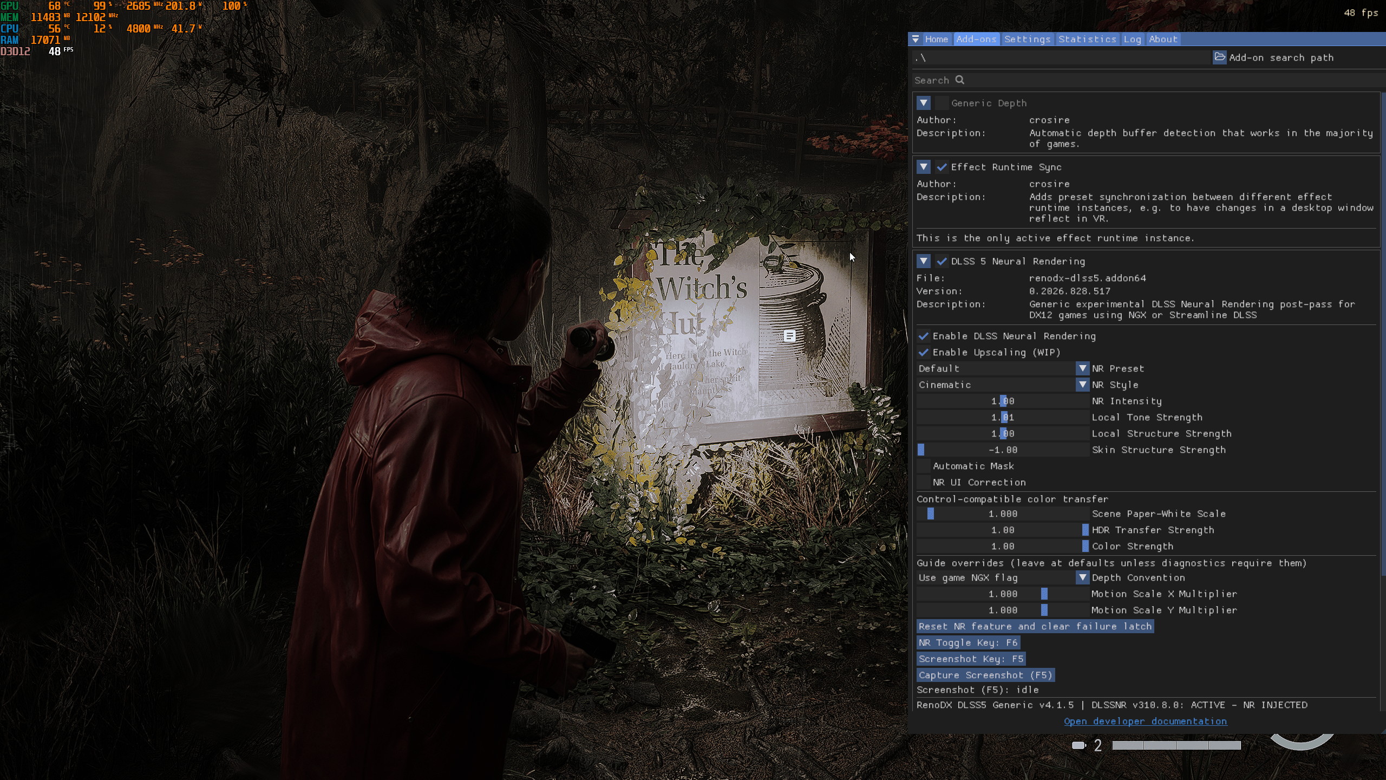Tick the Automatic Mask checkbox

(x=924, y=466)
